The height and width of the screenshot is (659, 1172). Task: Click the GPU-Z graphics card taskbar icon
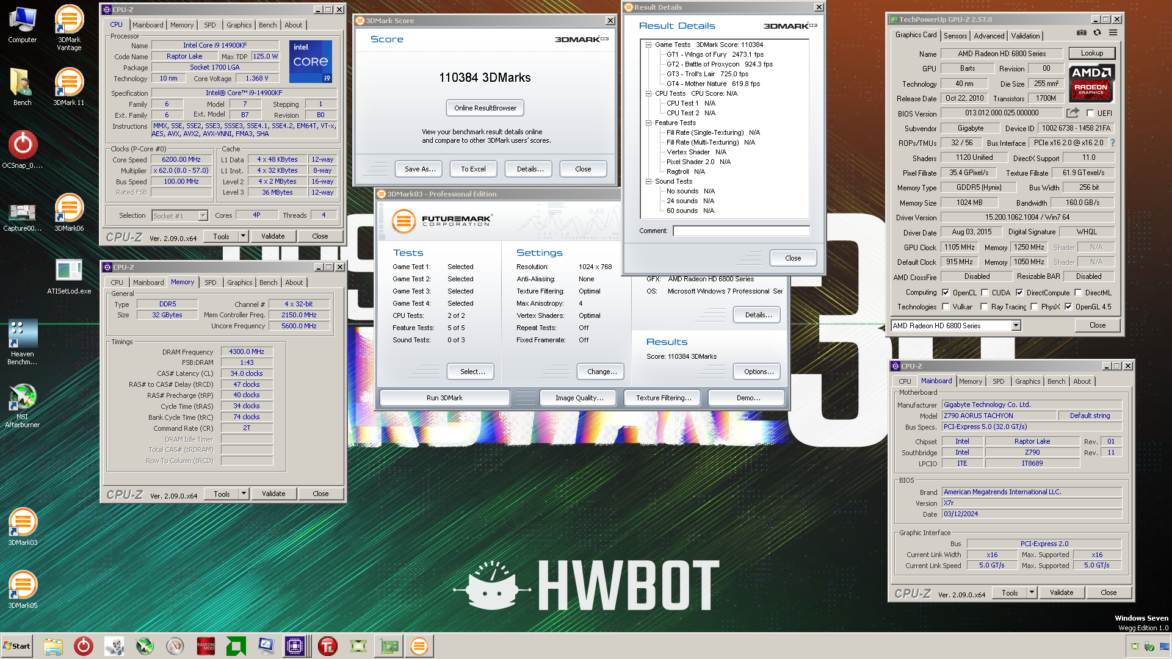[389, 646]
